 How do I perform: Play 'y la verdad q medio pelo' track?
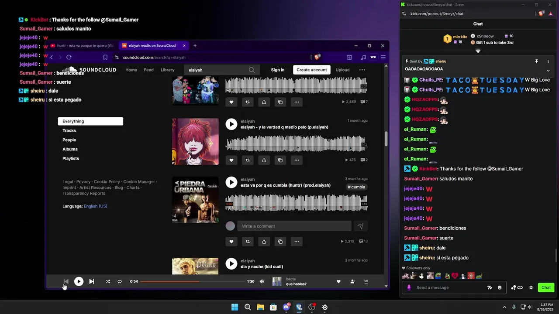coord(231,124)
